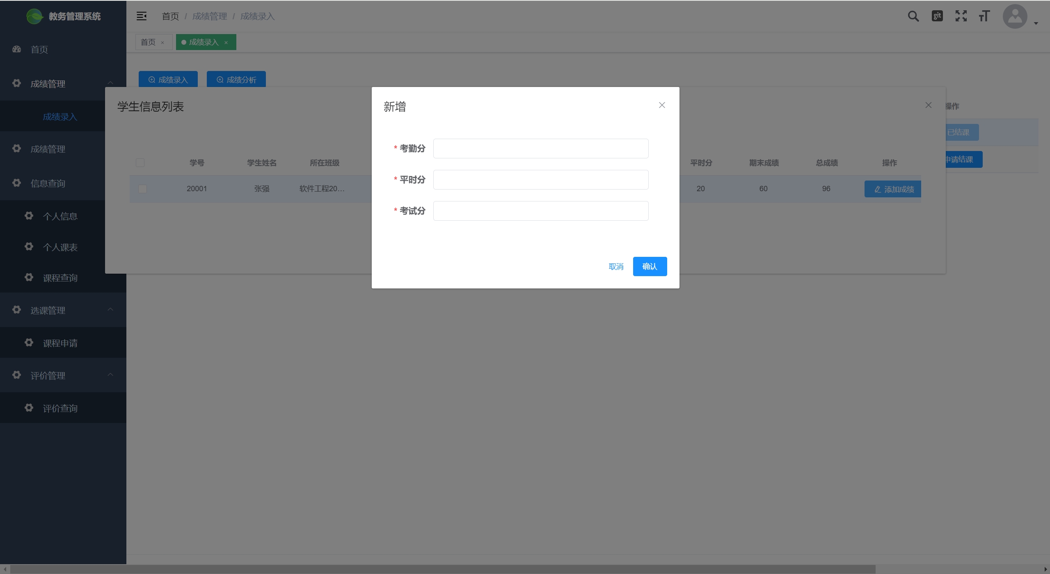Click the dashboard icon beside 首页
This screenshot has height=574, width=1050.
[17, 49]
